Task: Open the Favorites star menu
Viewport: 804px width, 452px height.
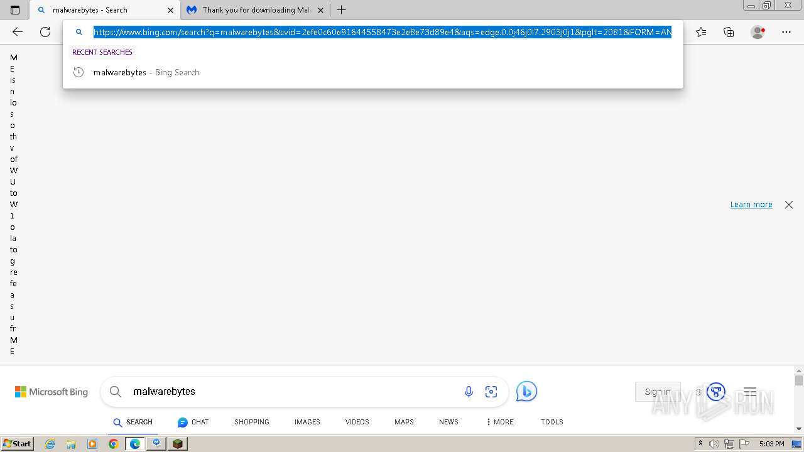Action: [x=701, y=32]
